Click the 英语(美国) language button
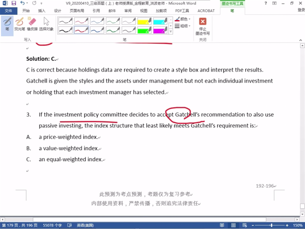 [x=87, y=225]
